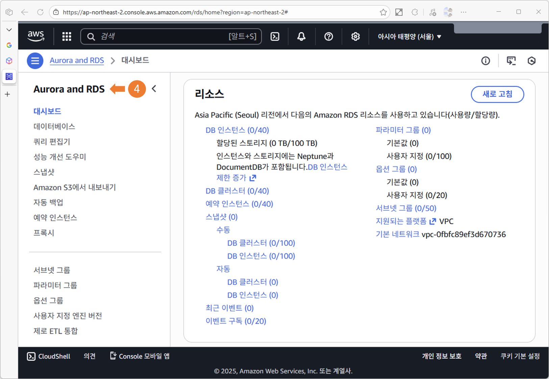Open 데이터베이스 in the side navigation
Image resolution: width=549 pixels, height=379 pixels.
point(54,126)
